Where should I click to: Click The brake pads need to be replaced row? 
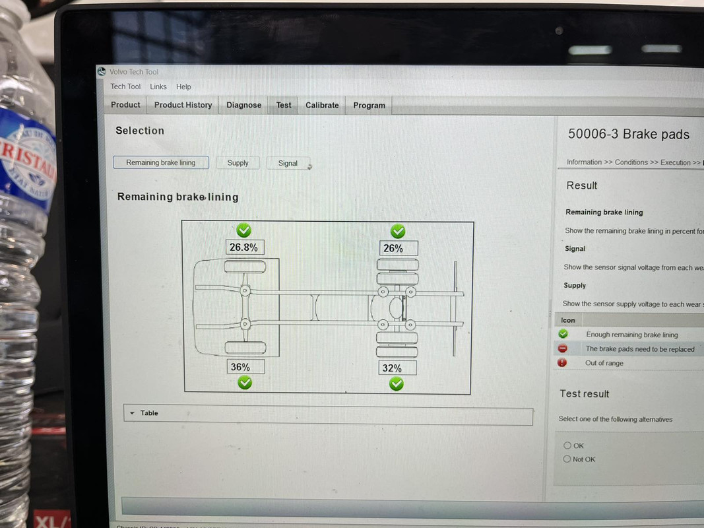click(629, 348)
